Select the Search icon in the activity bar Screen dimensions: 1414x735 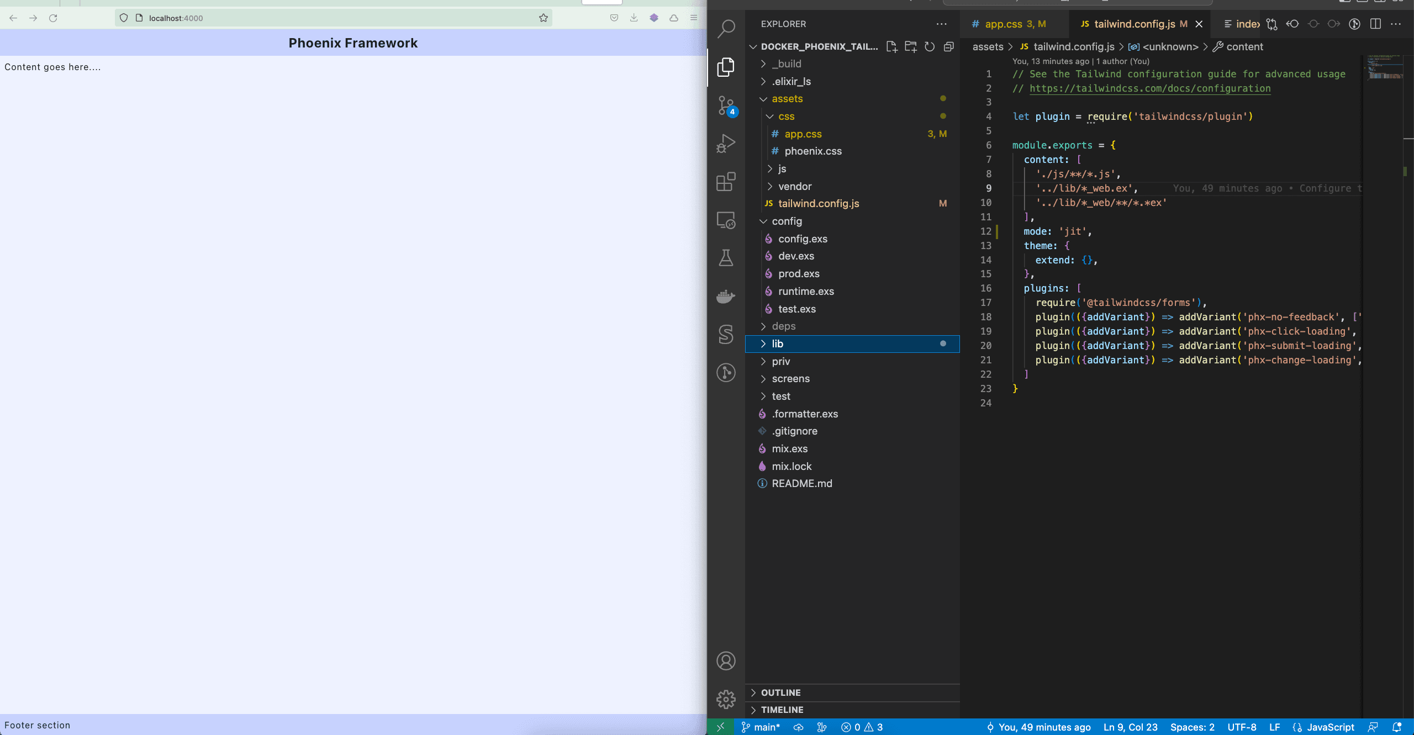(x=725, y=28)
